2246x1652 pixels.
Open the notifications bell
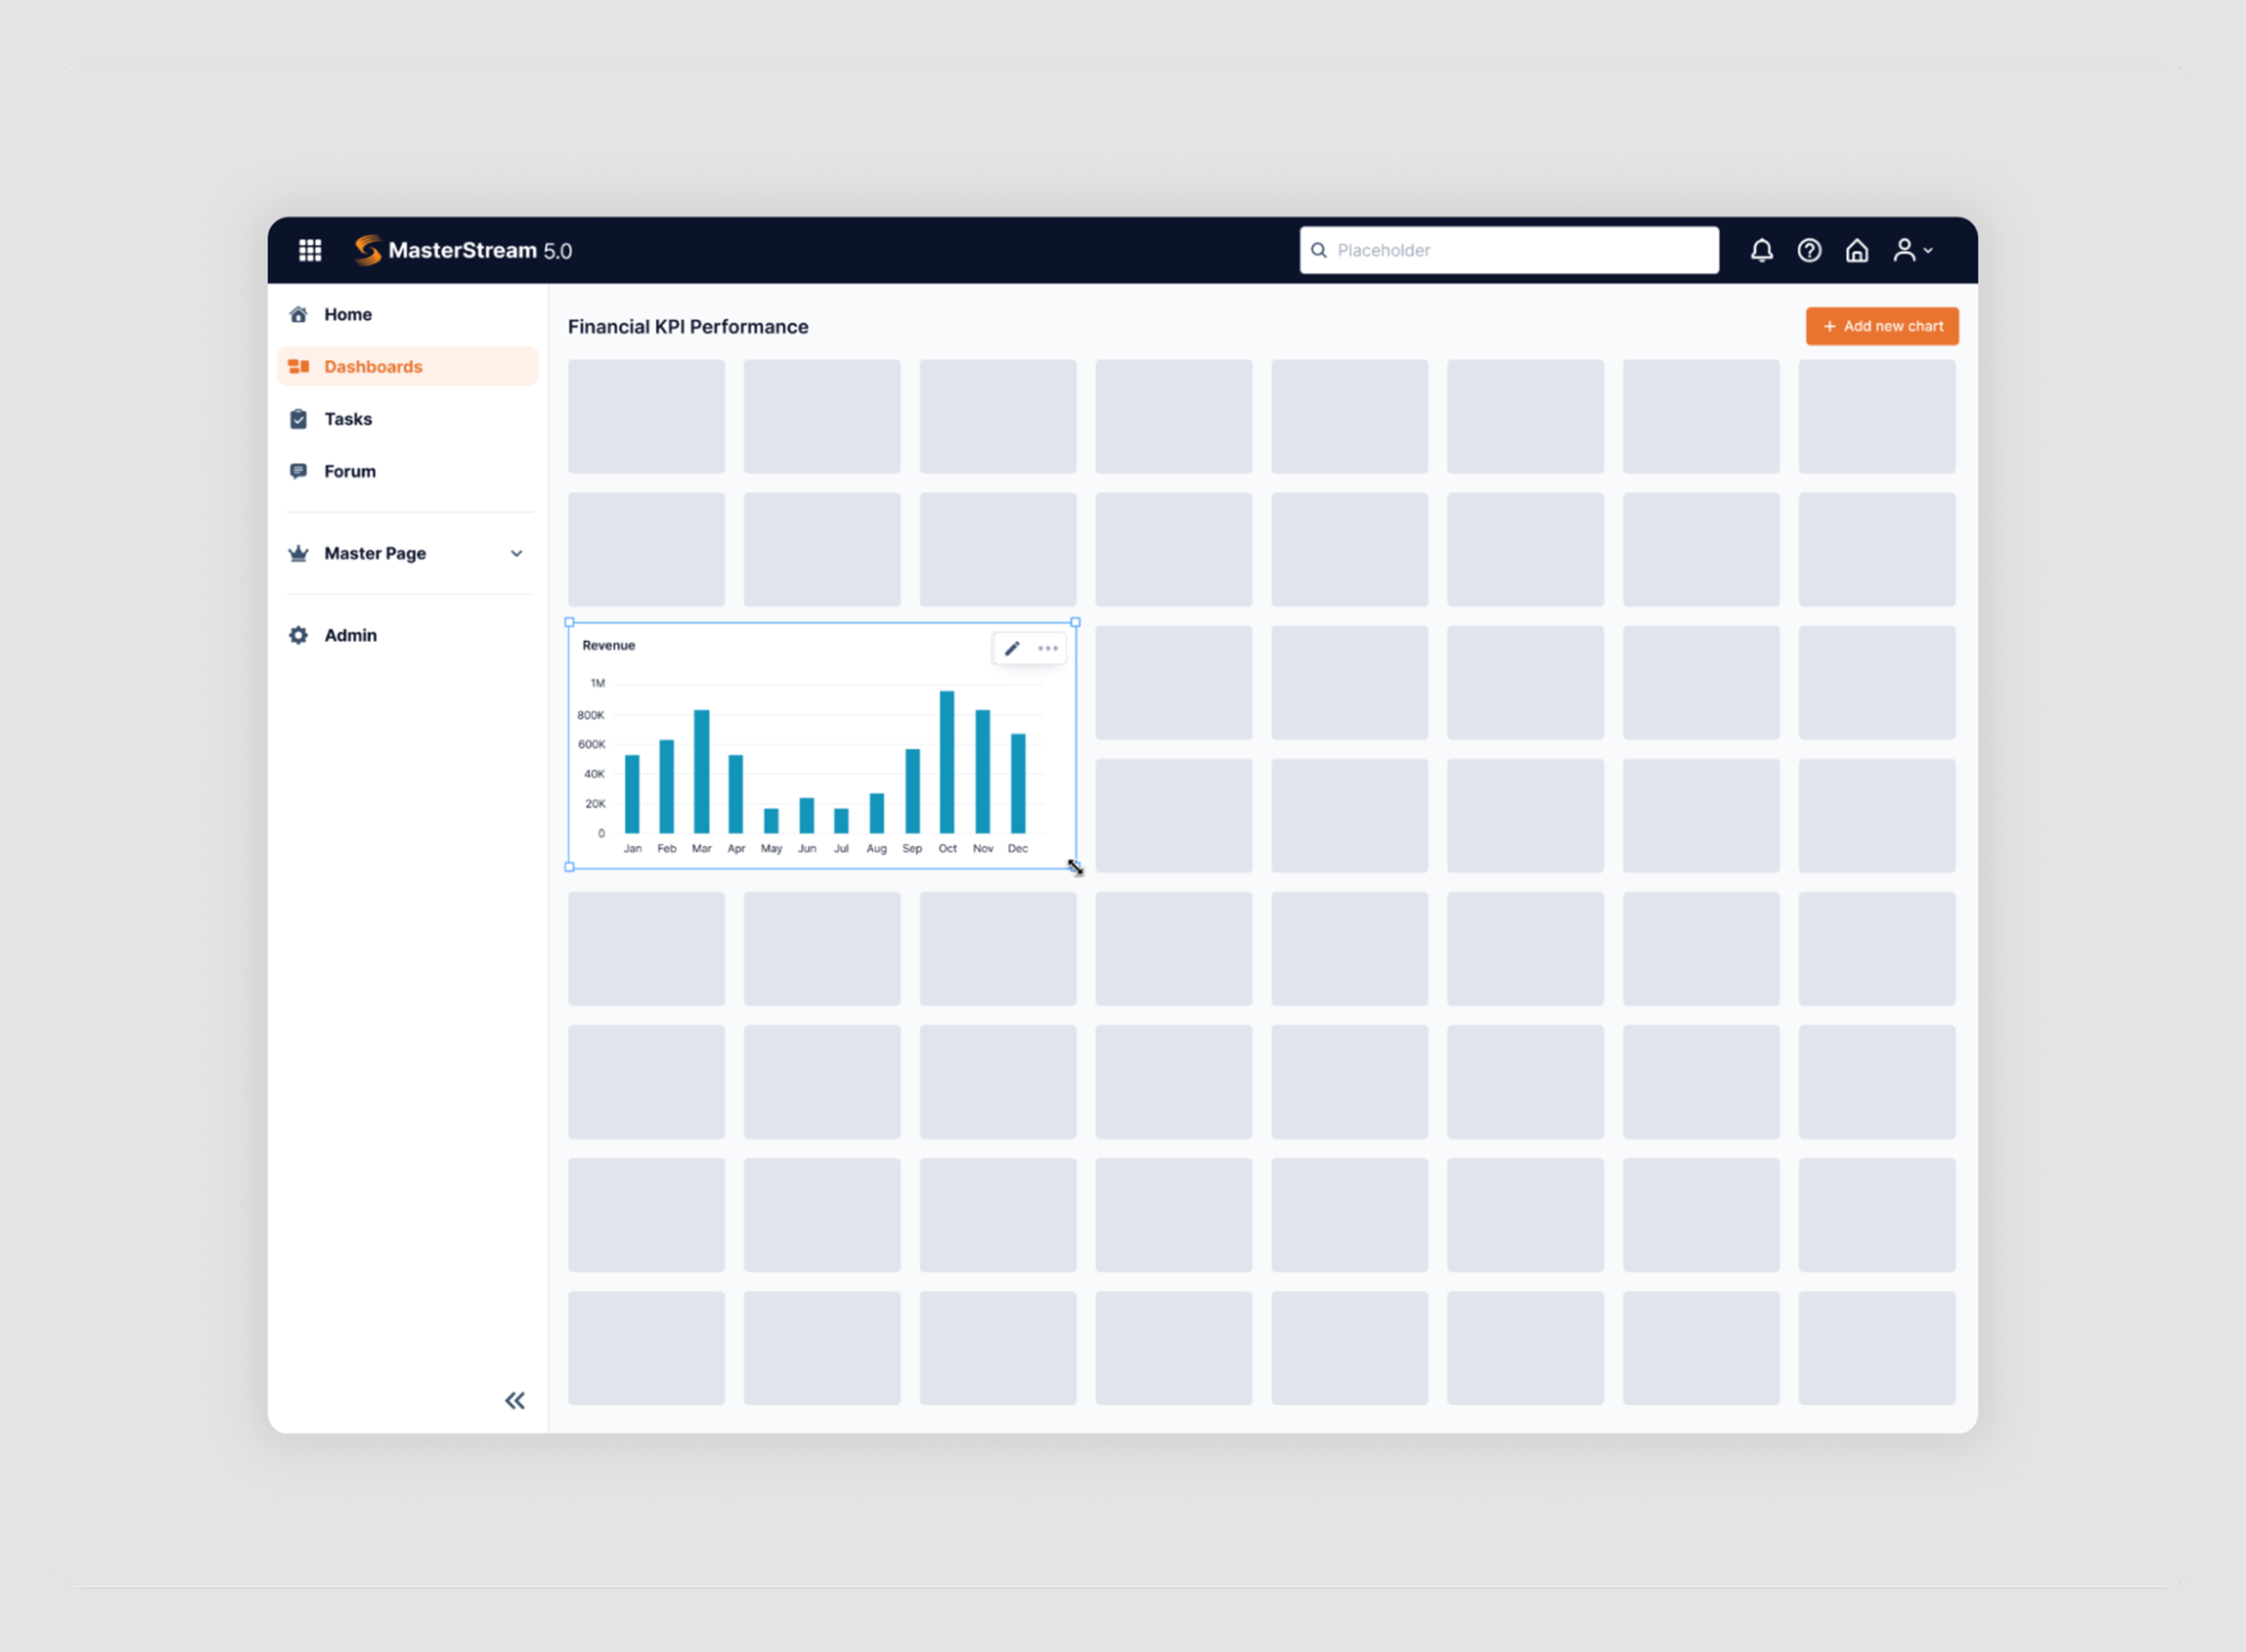pyautogui.click(x=1761, y=250)
